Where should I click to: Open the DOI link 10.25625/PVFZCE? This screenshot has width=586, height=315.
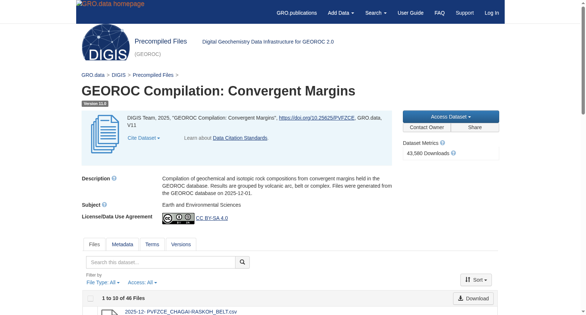pos(317,118)
